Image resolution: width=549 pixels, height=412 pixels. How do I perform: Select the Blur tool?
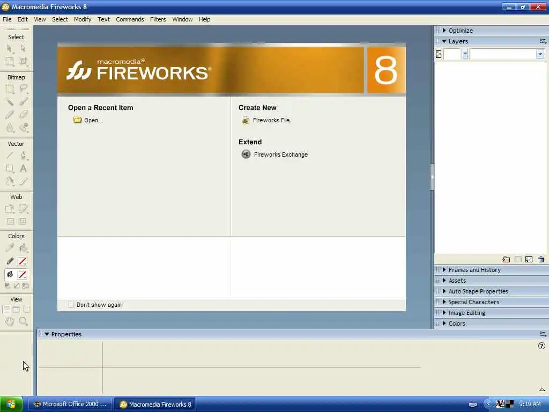pyautogui.click(x=10, y=128)
